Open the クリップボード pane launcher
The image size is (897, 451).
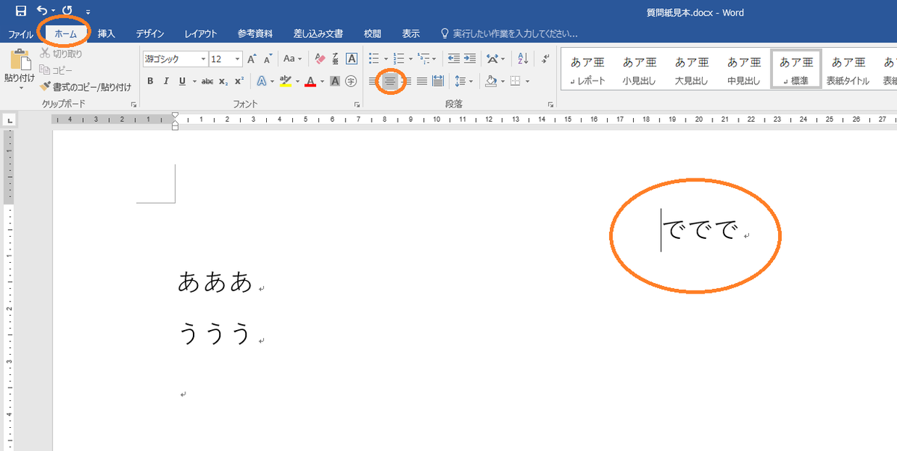[134, 105]
